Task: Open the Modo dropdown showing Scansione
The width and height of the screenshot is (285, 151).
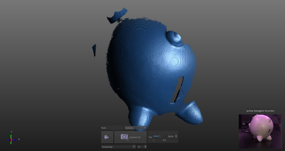Action: (x=135, y=128)
